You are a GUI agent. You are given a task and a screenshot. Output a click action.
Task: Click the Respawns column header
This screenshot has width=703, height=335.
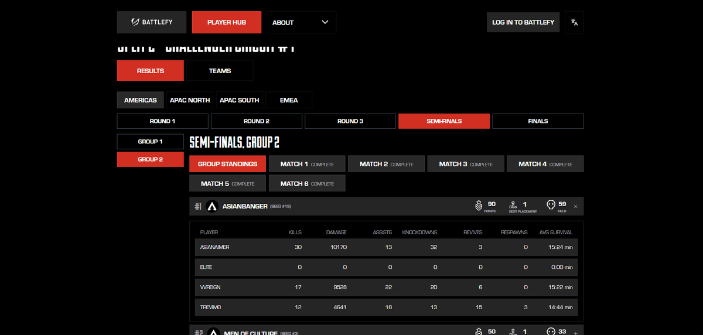pyautogui.click(x=514, y=233)
